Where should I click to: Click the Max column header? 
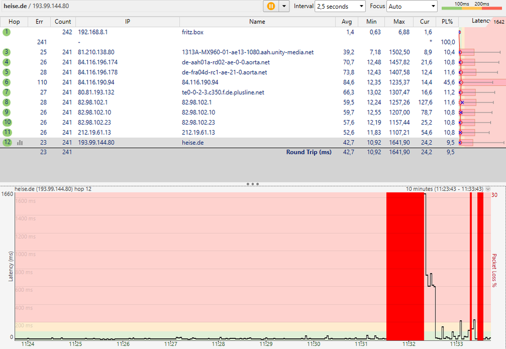click(x=399, y=22)
